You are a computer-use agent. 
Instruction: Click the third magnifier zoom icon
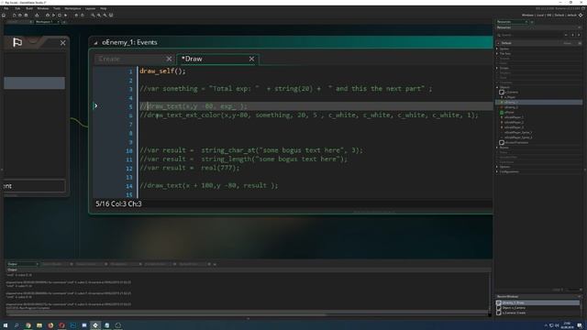[105, 16]
